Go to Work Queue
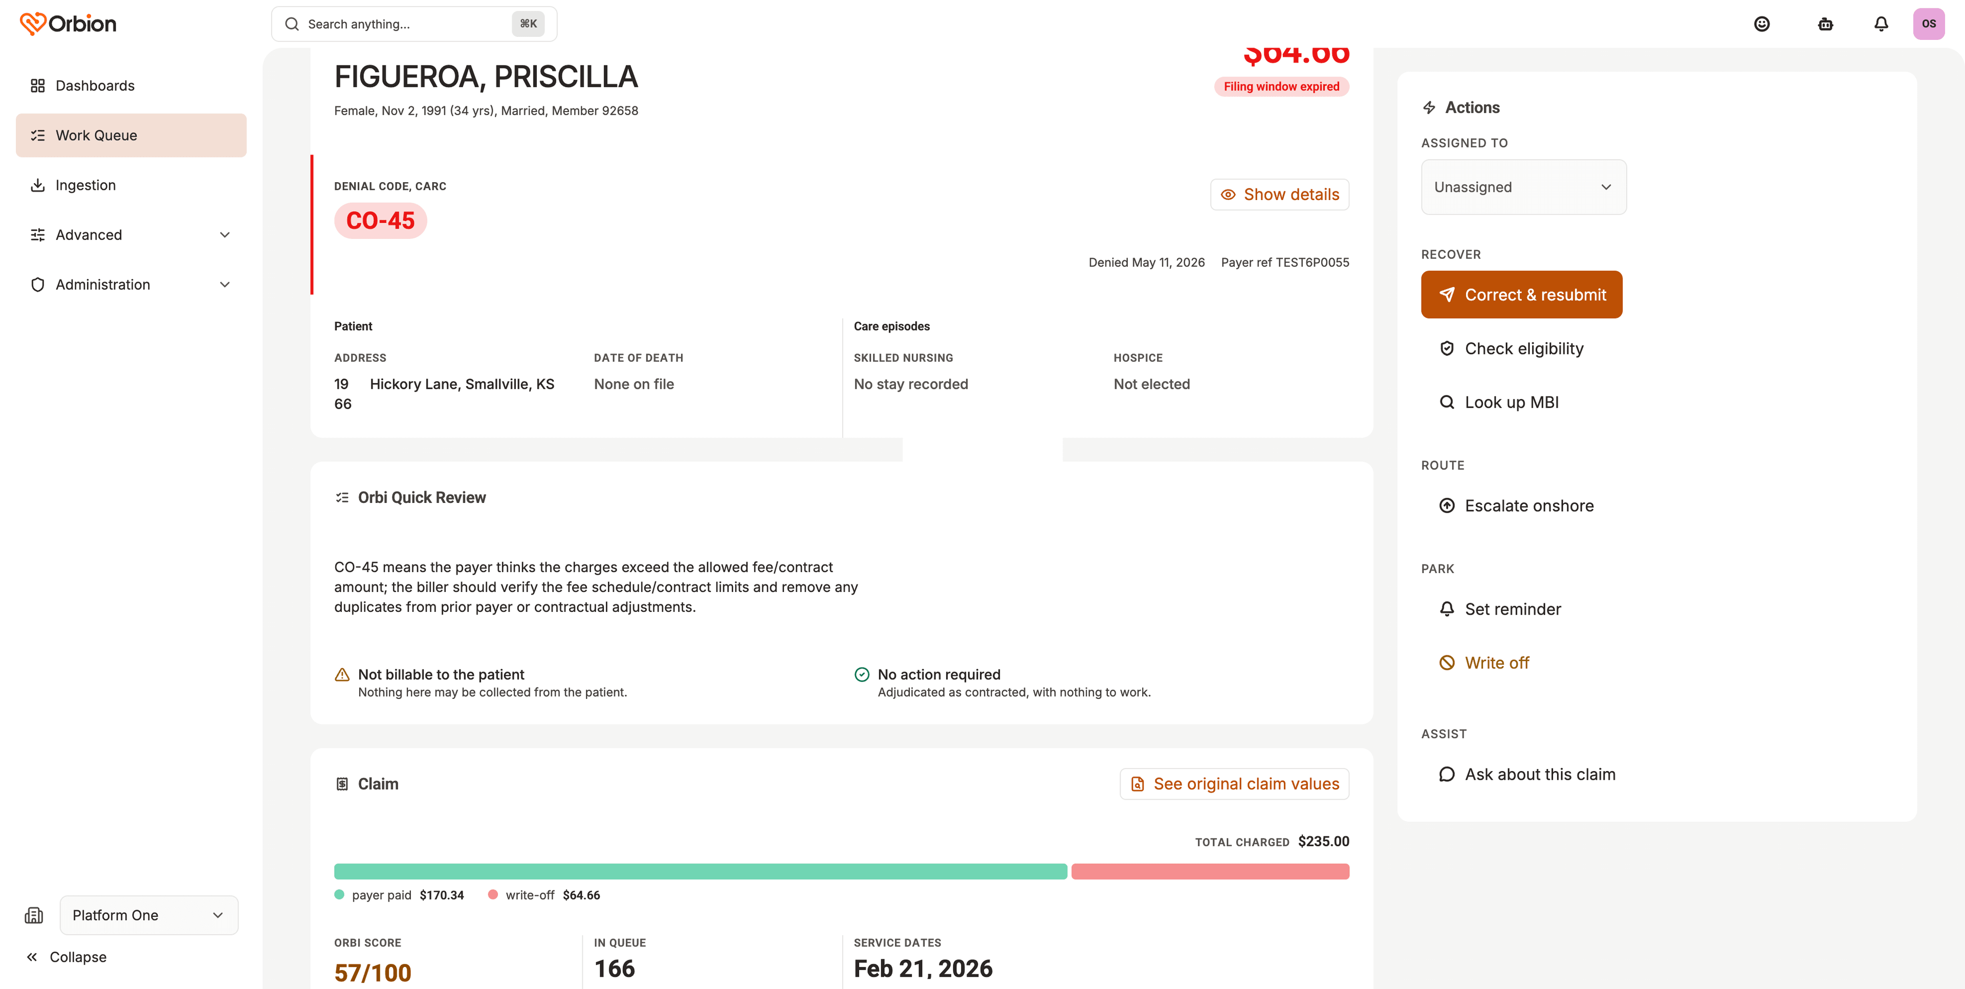Viewport: 1965px width, 989px height. (x=130, y=135)
